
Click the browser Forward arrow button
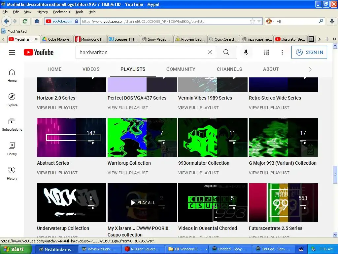click(x=15, y=21)
